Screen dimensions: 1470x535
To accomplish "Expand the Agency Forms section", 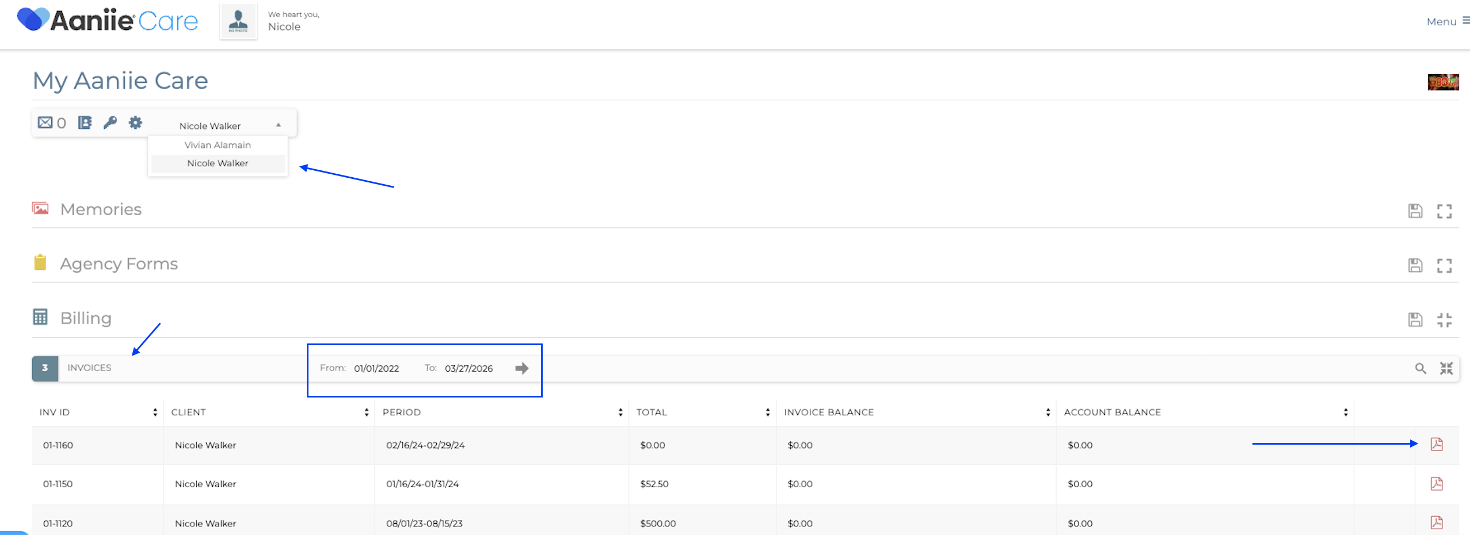I will [1444, 265].
